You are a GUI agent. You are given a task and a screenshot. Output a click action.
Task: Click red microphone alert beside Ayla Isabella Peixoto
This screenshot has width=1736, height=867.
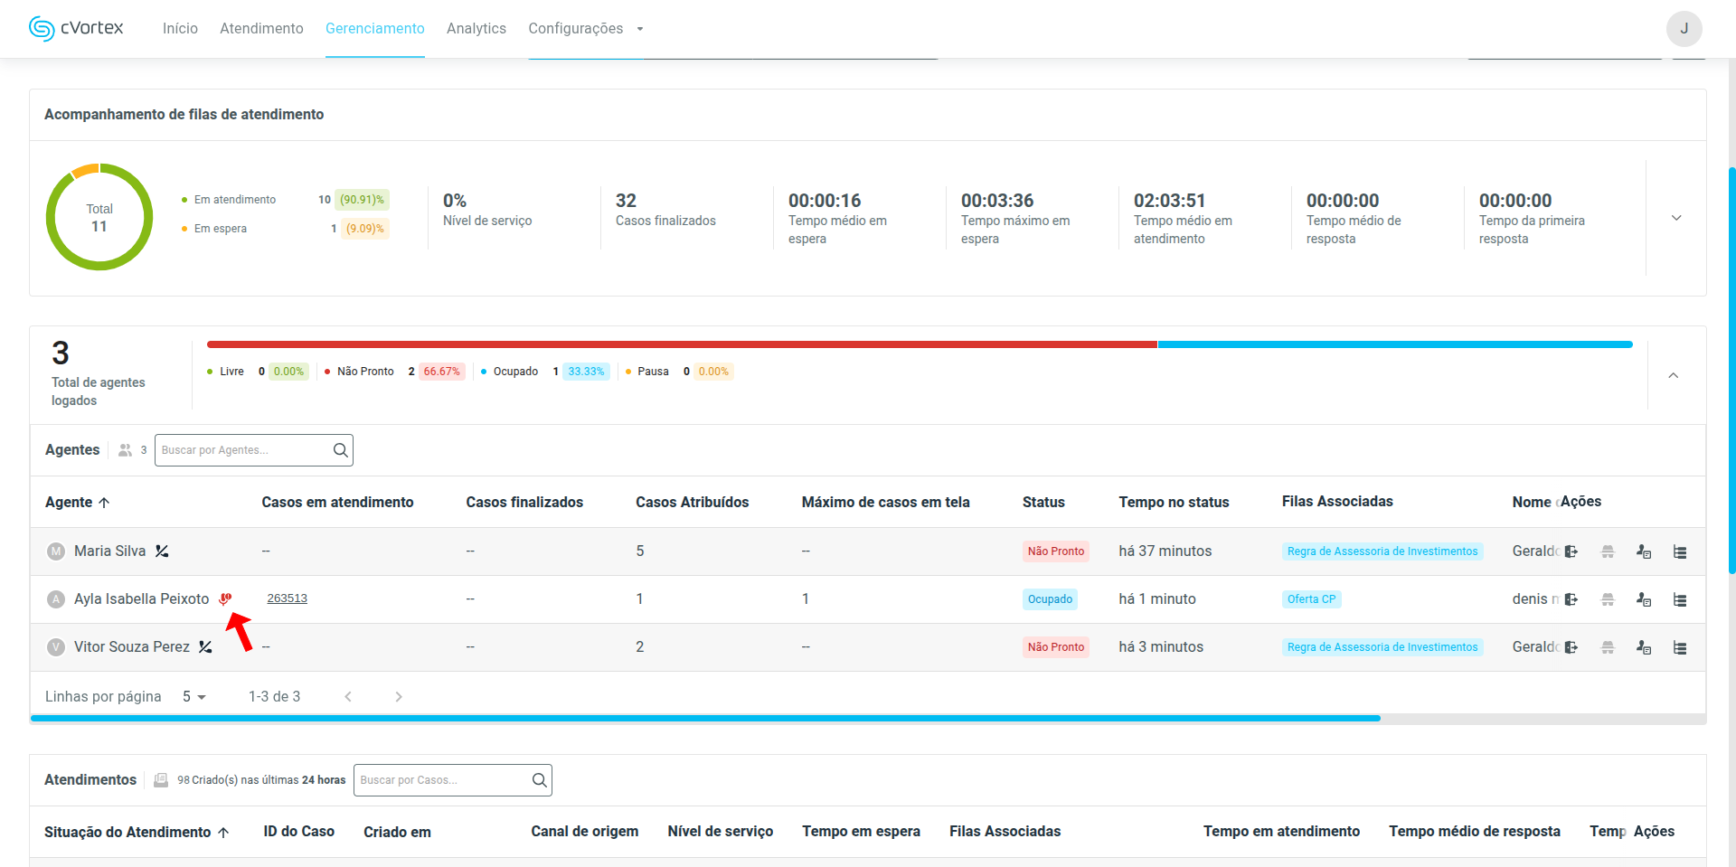(225, 598)
